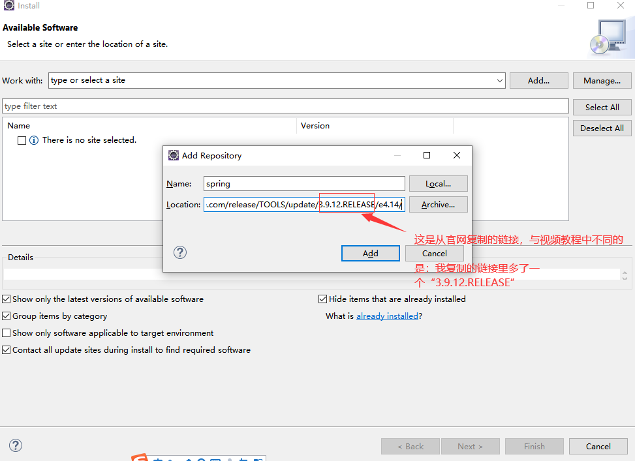The width and height of the screenshot is (635, 461).
Task: Toggle checkbox next to 'There is no site selected'
Action: pos(22,140)
